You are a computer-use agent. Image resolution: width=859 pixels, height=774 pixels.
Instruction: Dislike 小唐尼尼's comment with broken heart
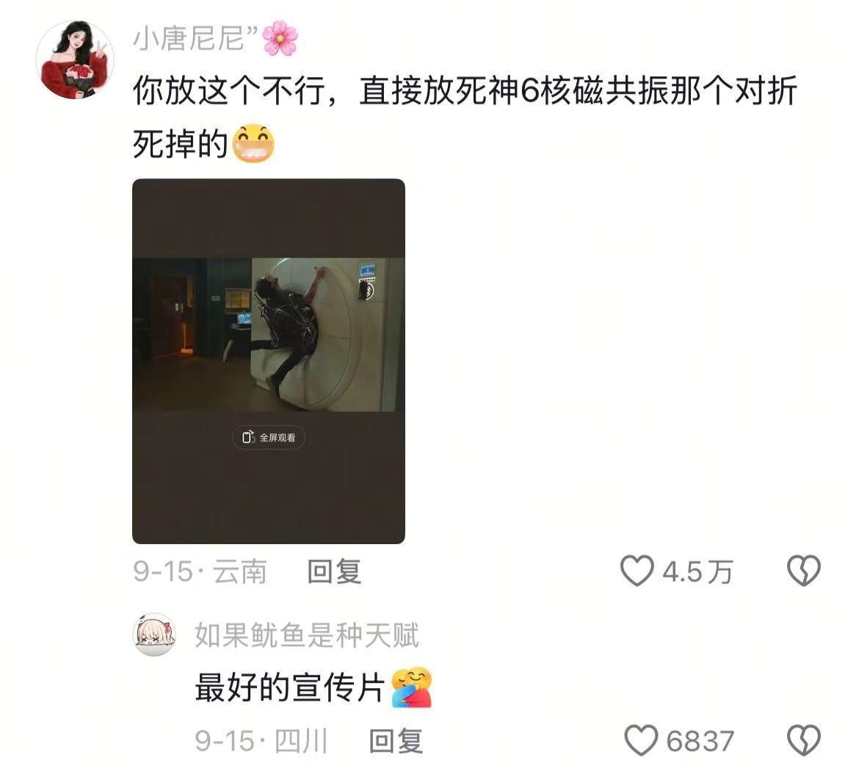click(803, 571)
